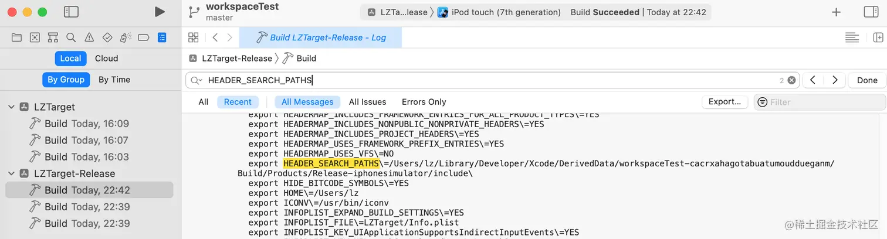The image size is (887, 239).
Task: Select the INFOPLIST_EXPAND_BUILD_SETTINGS log line
Action: click(356, 213)
